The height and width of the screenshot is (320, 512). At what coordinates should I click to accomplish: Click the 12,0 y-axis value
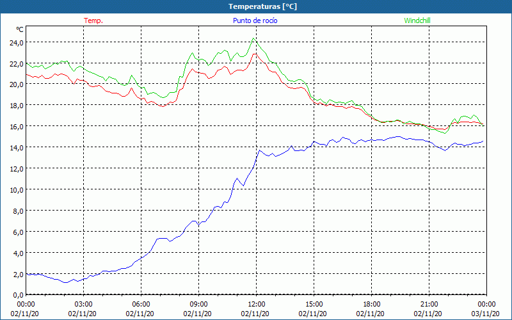coord(17,169)
